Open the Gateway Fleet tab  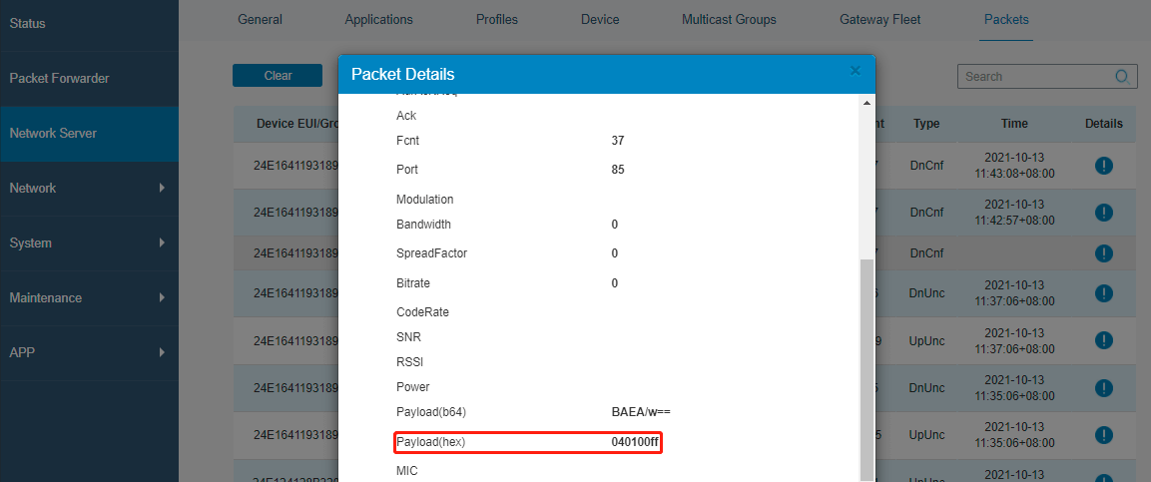879,20
